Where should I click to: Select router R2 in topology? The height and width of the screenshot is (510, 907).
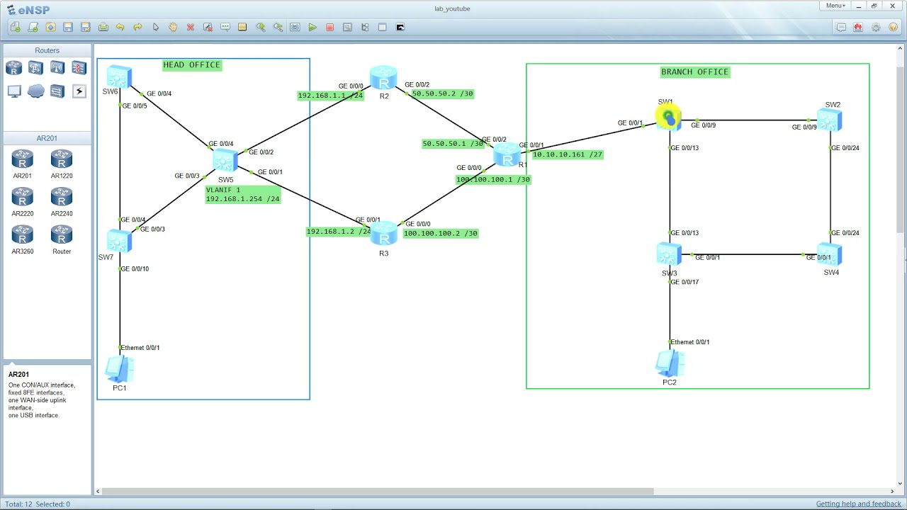[383, 78]
